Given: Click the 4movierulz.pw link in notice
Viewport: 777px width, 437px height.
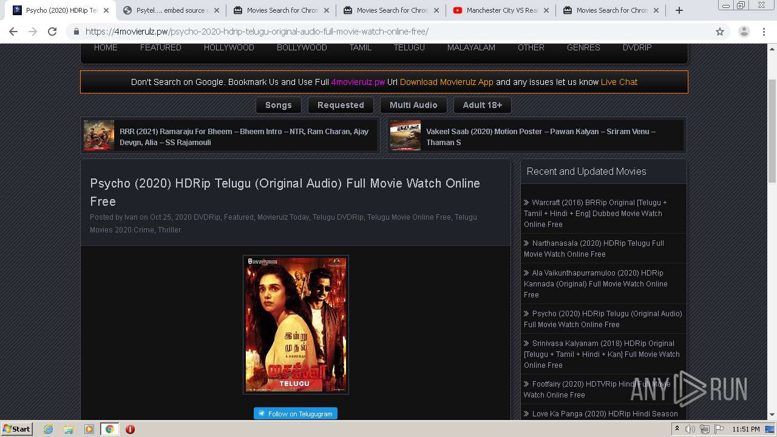Looking at the screenshot, I should pyautogui.click(x=358, y=82).
